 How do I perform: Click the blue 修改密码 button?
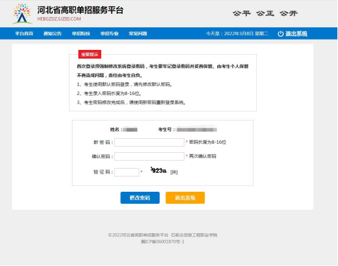(140, 198)
